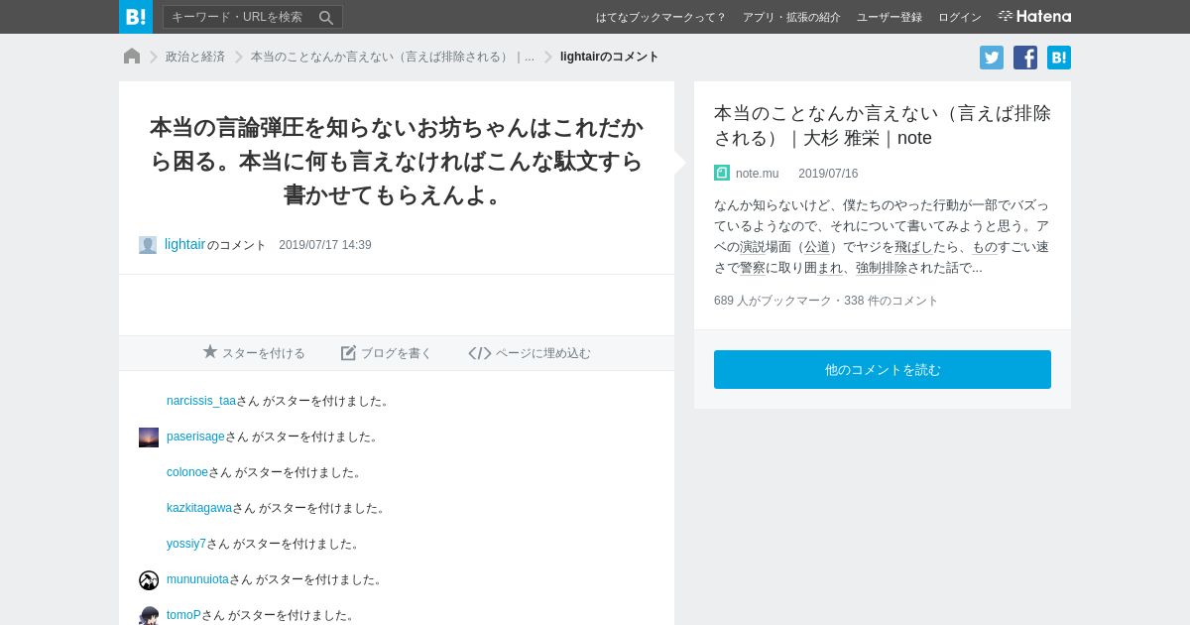Go to the home breadcrumb icon
The width and height of the screenshot is (1190, 625).
132,56
